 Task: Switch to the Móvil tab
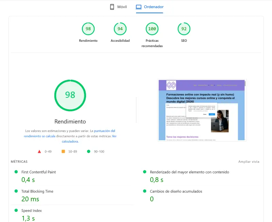[118, 7]
